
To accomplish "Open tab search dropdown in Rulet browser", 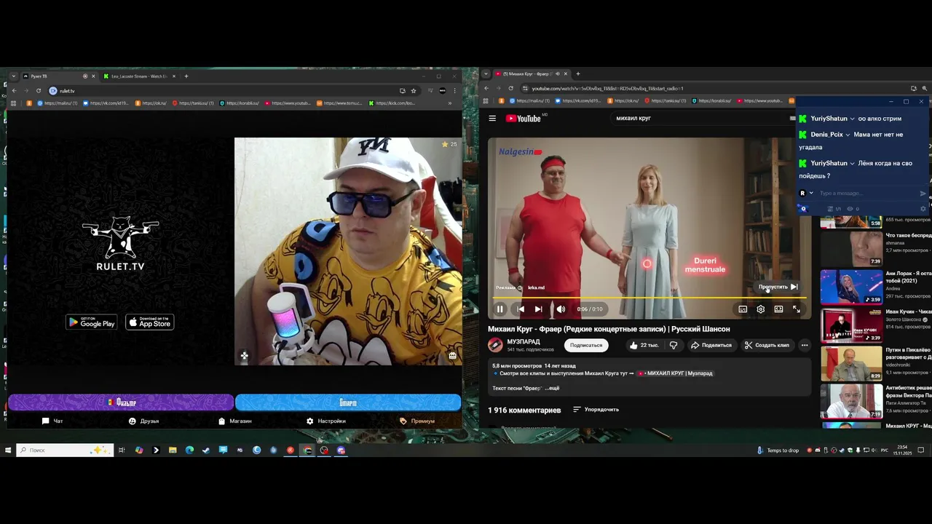I will pyautogui.click(x=13, y=76).
